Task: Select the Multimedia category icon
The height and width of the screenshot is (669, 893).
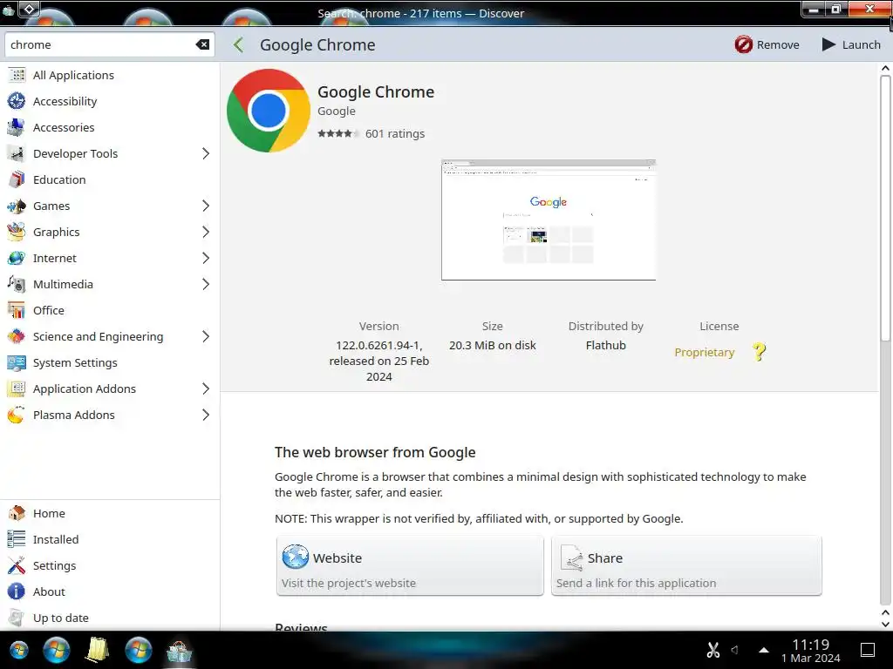Action: (x=17, y=285)
